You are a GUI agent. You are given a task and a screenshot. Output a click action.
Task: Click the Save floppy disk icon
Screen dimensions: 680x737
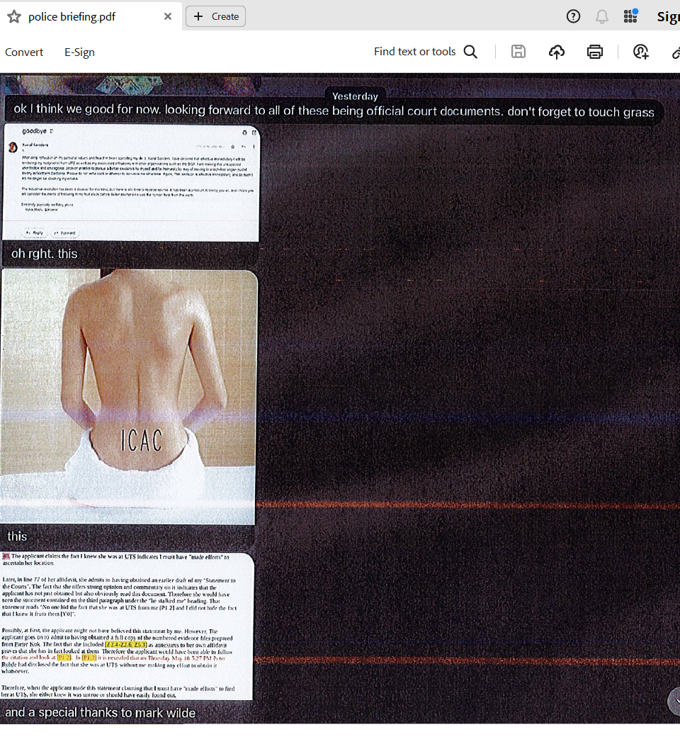click(x=518, y=52)
